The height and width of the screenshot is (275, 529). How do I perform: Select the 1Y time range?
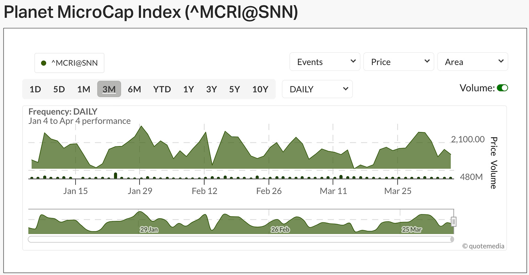[x=188, y=89]
